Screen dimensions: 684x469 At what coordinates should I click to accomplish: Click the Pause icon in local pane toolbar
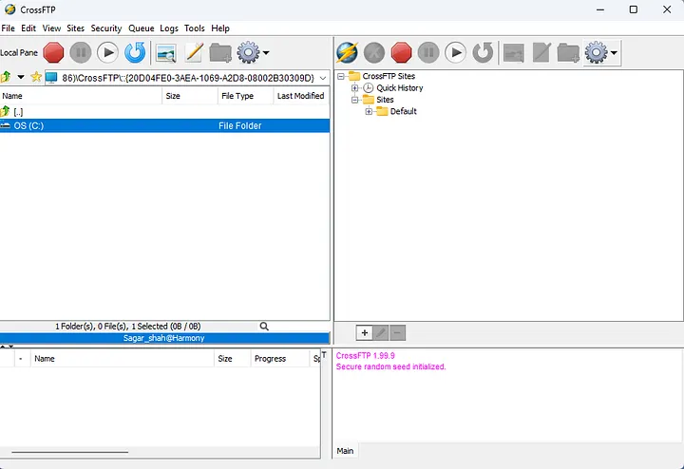click(81, 53)
